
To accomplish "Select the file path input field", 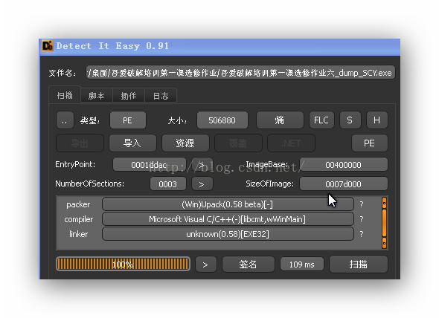I will [240, 73].
